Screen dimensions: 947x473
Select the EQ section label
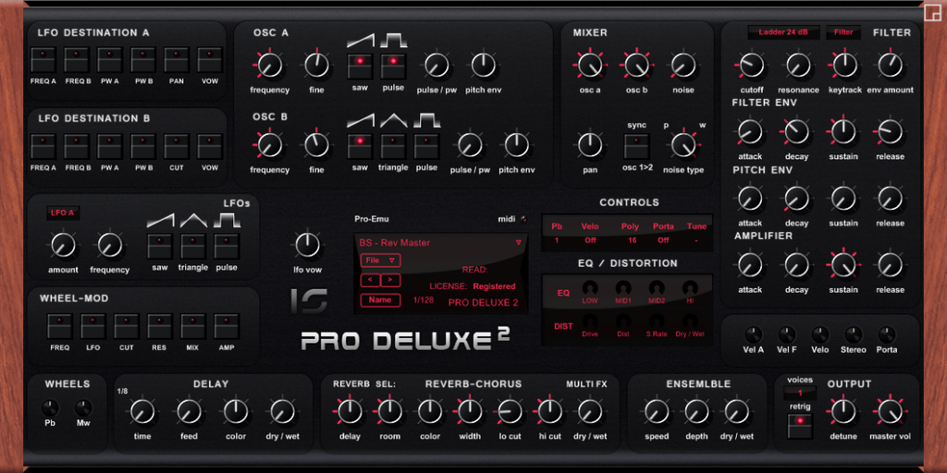pos(563,293)
